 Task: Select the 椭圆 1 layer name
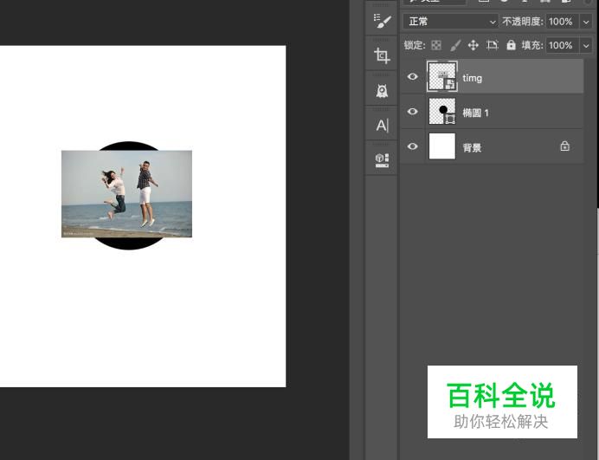477,113
